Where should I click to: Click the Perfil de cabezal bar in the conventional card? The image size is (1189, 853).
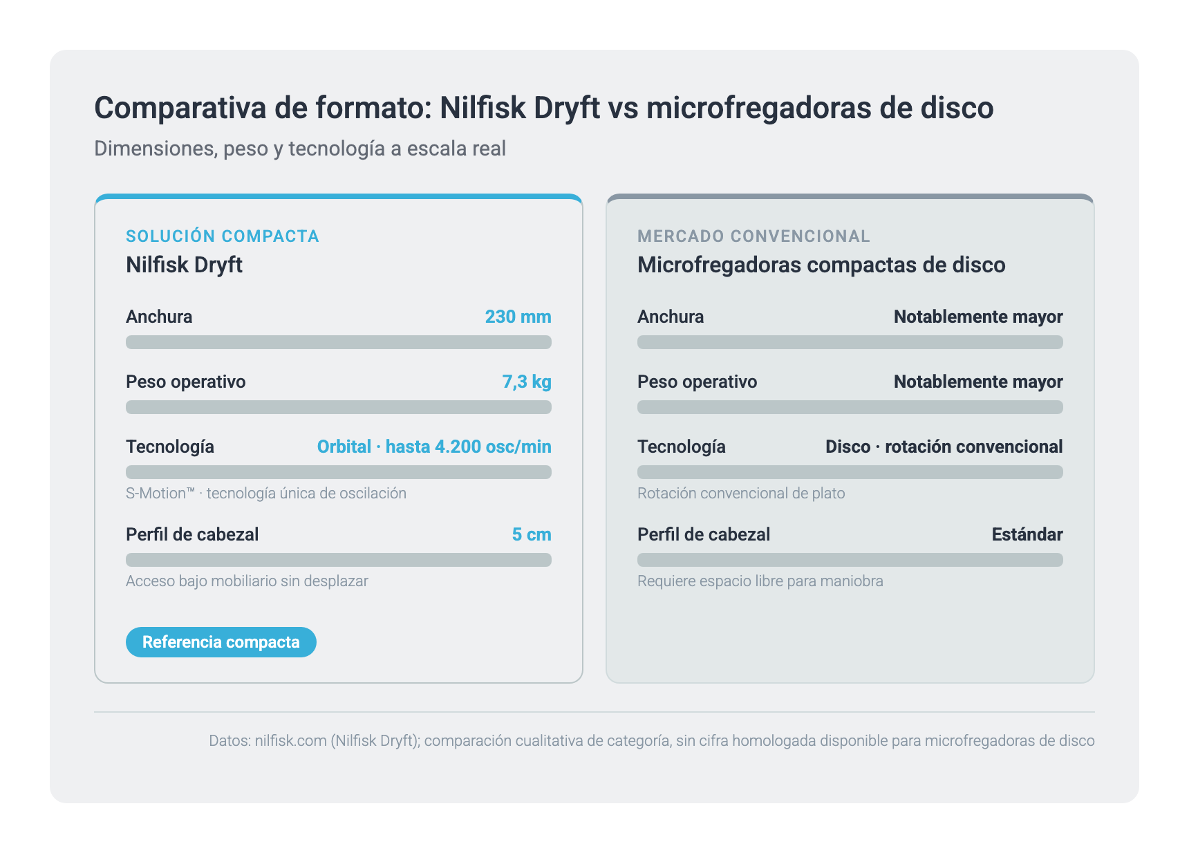tap(850, 560)
